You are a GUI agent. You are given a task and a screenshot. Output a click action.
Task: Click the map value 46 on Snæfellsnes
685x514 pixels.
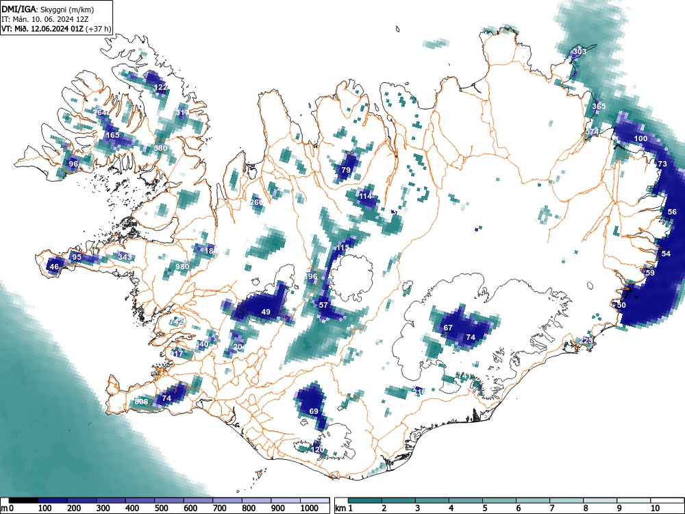pyautogui.click(x=54, y=267)
